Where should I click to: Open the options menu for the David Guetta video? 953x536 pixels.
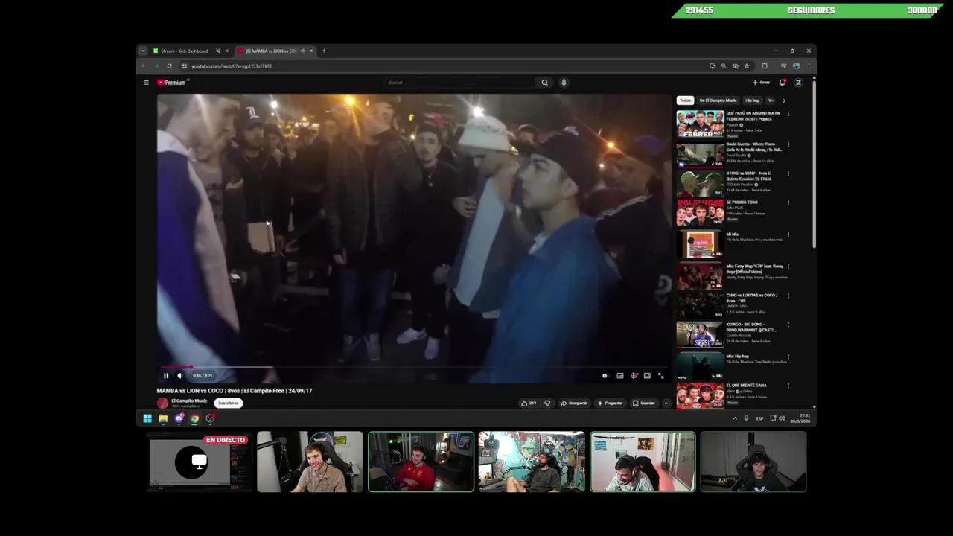[x=788, y=145]
